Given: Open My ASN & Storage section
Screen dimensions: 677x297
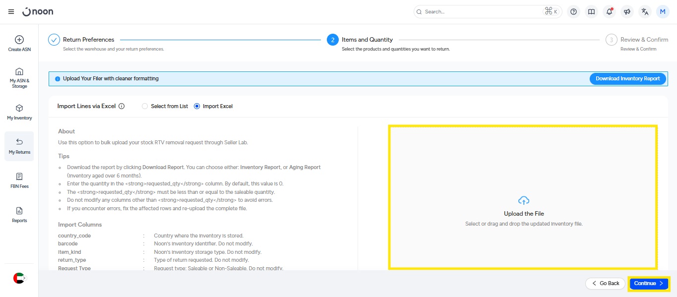Looking at the screenshot, I should (x=19, y=78).
